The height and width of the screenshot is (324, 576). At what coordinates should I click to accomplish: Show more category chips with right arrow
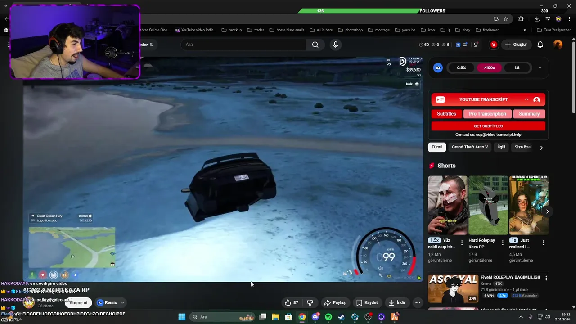[x=541, y=147]
